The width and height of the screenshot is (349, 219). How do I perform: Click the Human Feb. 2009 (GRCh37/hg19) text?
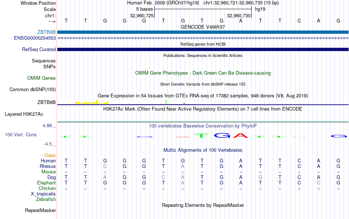coord(163,3)
